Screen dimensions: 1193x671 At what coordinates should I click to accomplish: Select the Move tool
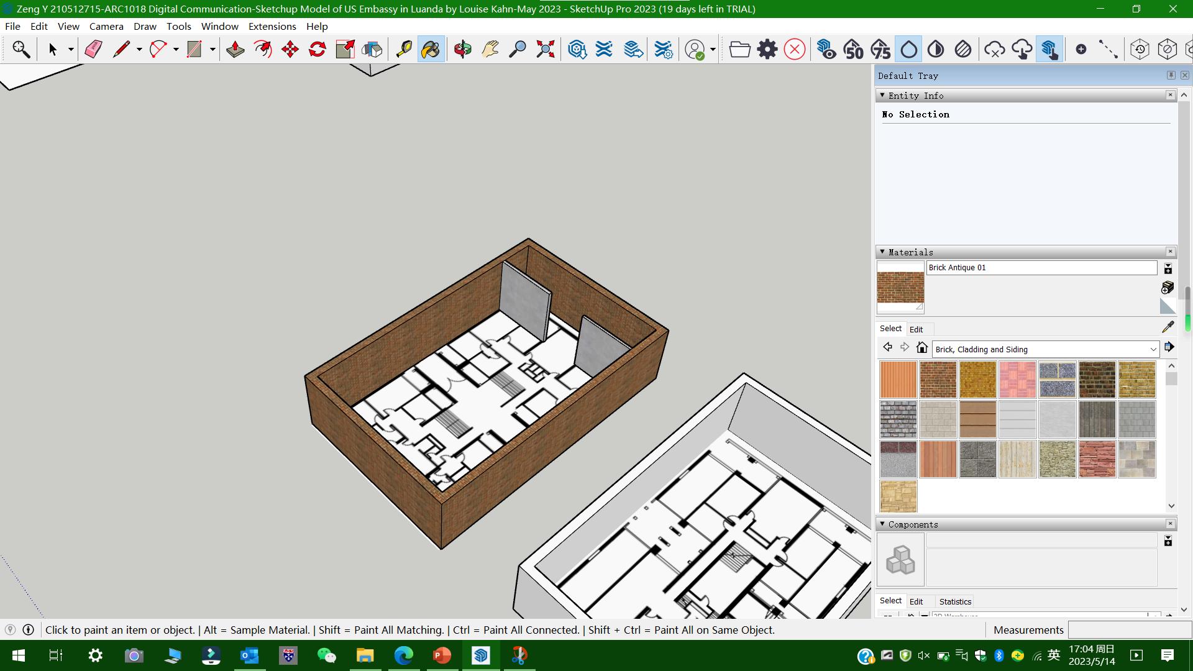coord(290,49)
